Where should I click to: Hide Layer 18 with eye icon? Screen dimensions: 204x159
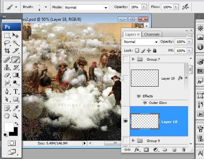pyautogui.click(x=125, y=121)
